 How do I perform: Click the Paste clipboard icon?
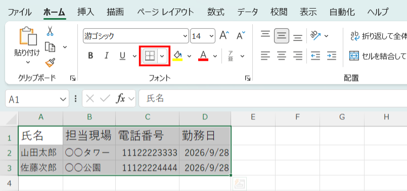pyautogui.click(x=28, y=36)
